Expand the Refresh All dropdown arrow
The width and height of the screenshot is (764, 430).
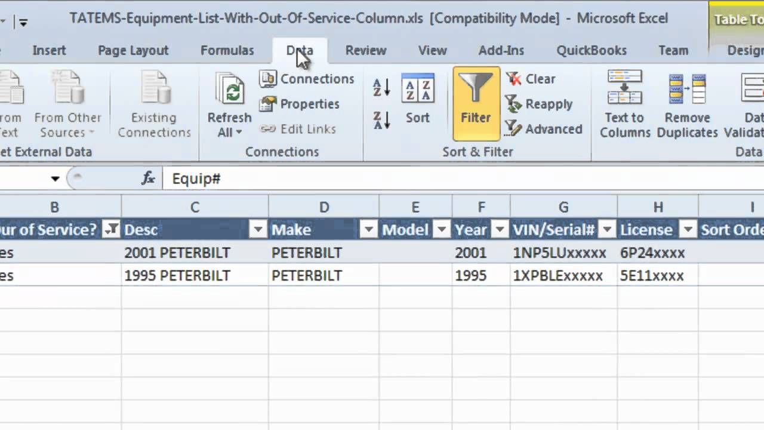tap(239, 133)
